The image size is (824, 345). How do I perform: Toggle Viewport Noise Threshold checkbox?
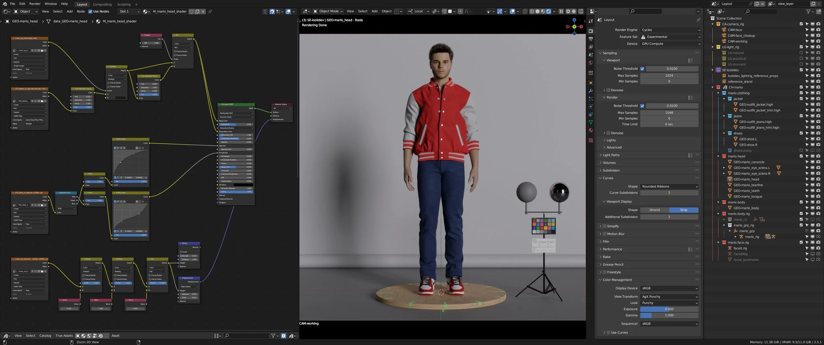click(x=642, y=69)
